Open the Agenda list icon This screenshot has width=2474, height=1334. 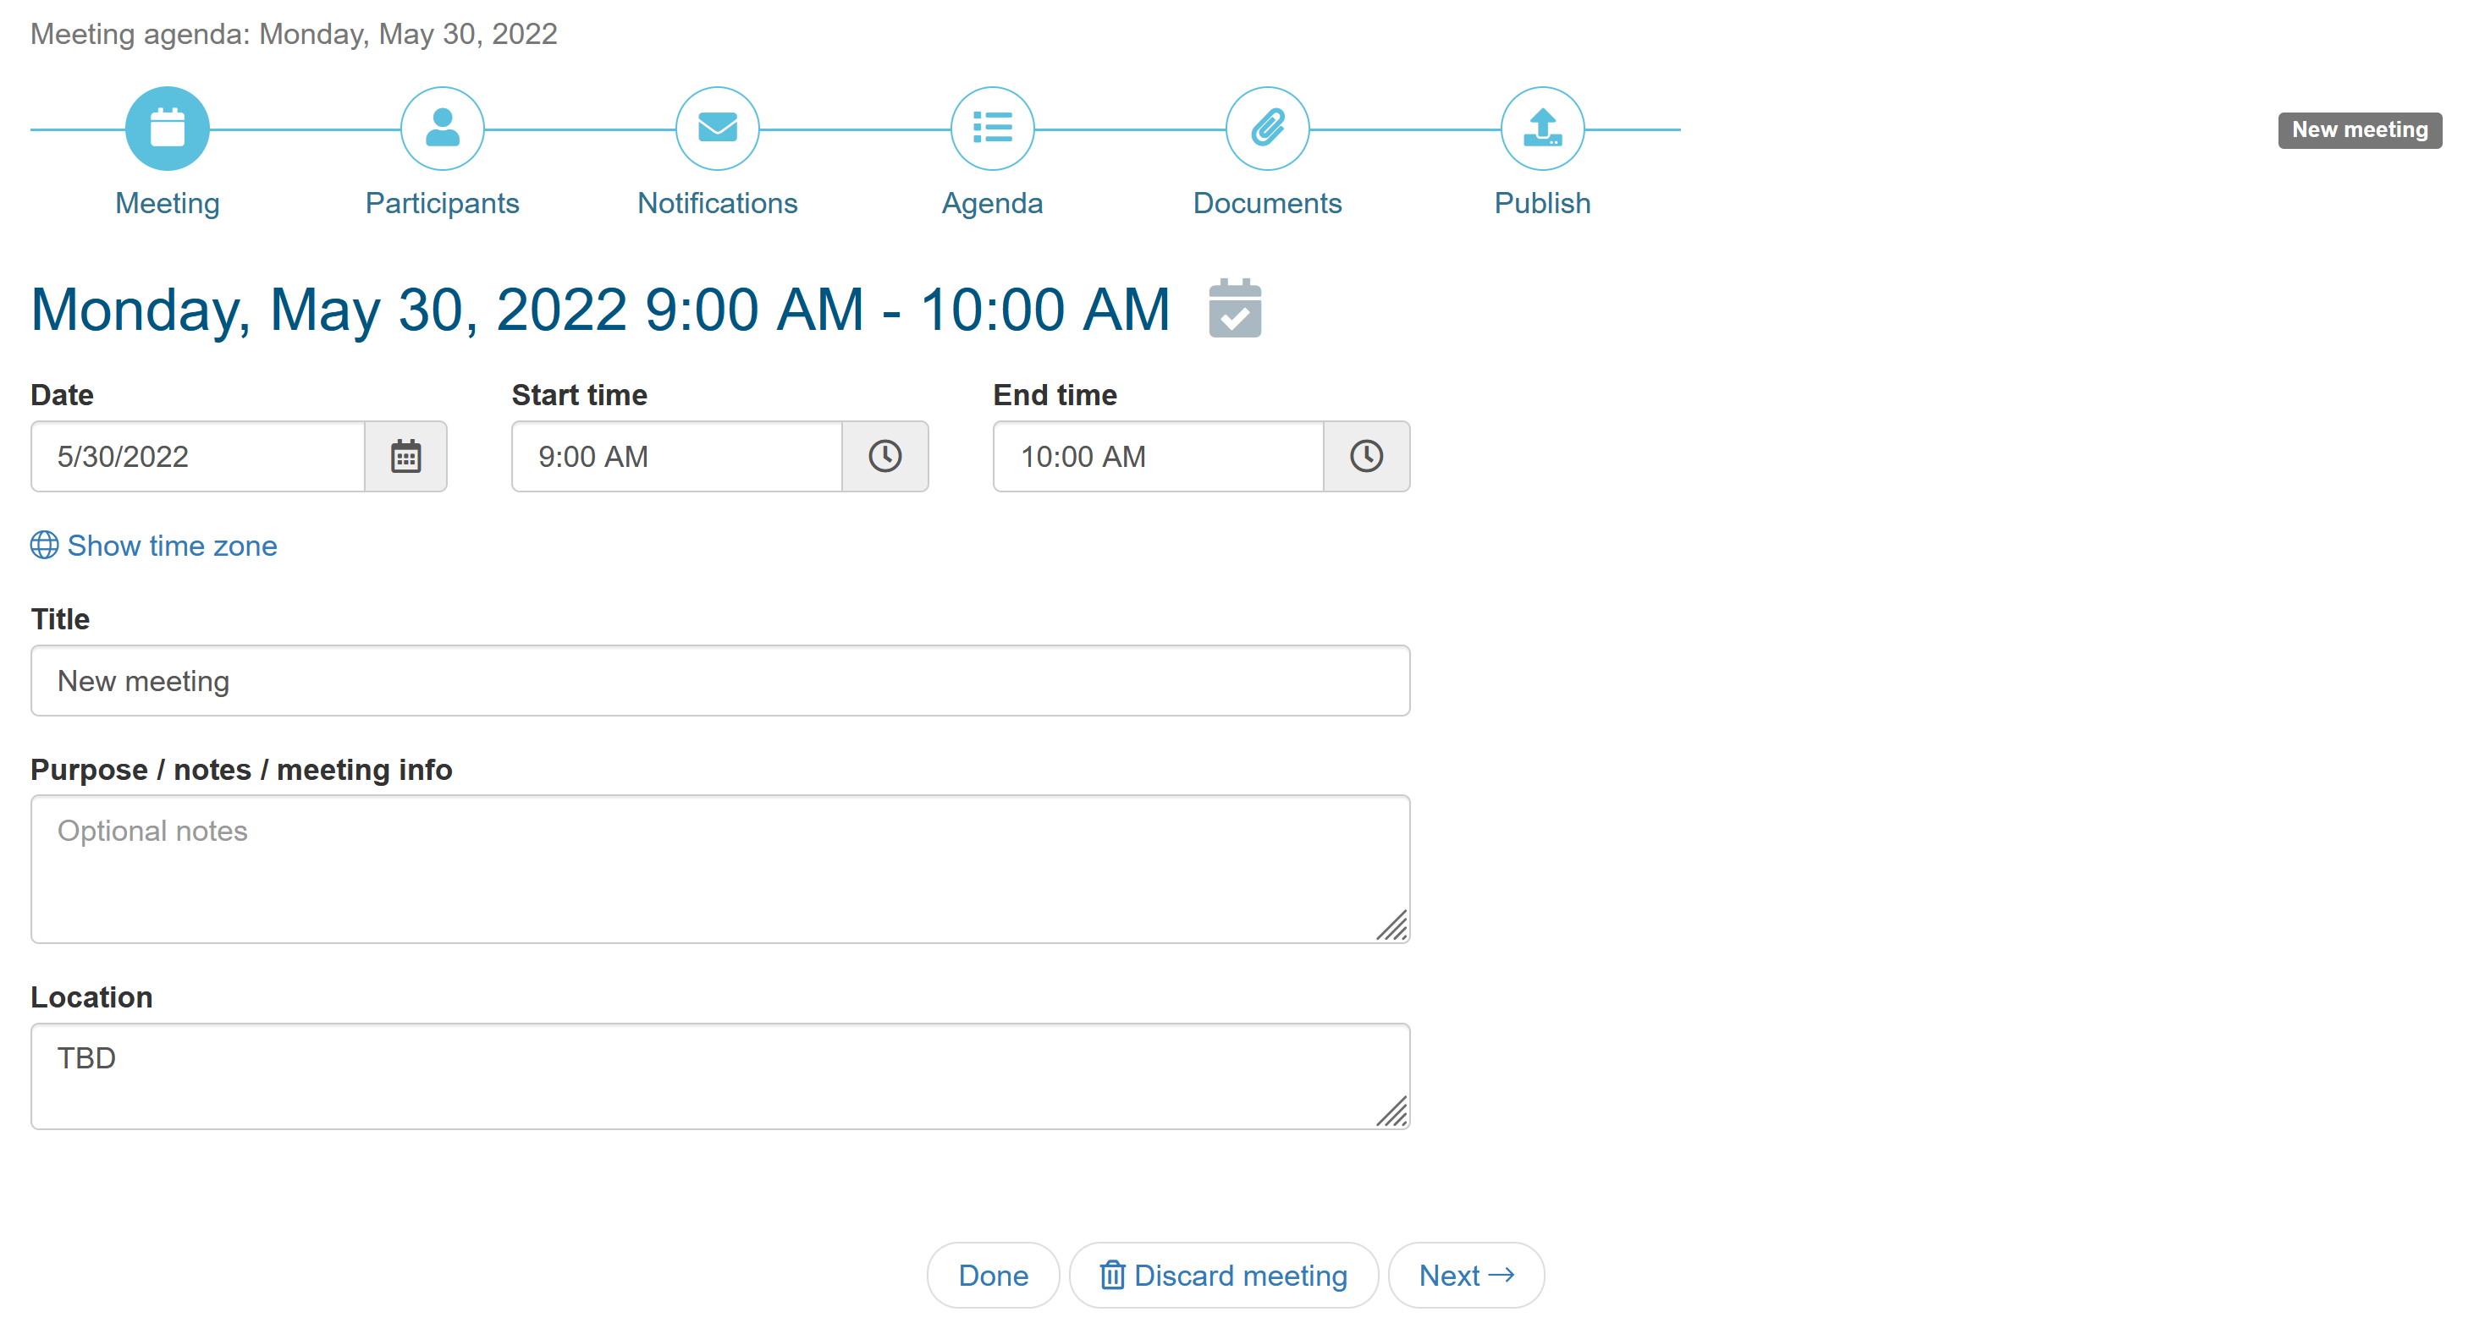click(x=992, y=129)
